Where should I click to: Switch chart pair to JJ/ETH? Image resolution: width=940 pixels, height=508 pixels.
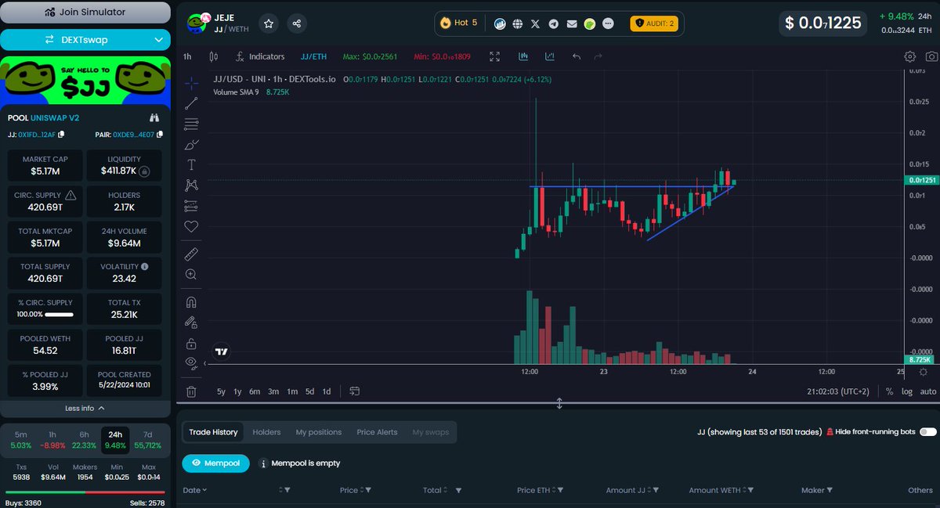point(313,56)
